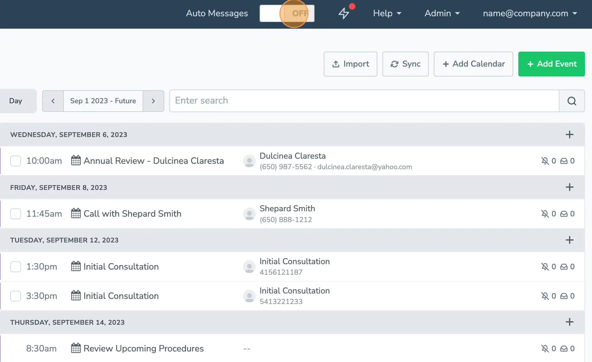Open the name@company.com account dropdown
This screenshot has width=592, height=362.
point(529,13)
